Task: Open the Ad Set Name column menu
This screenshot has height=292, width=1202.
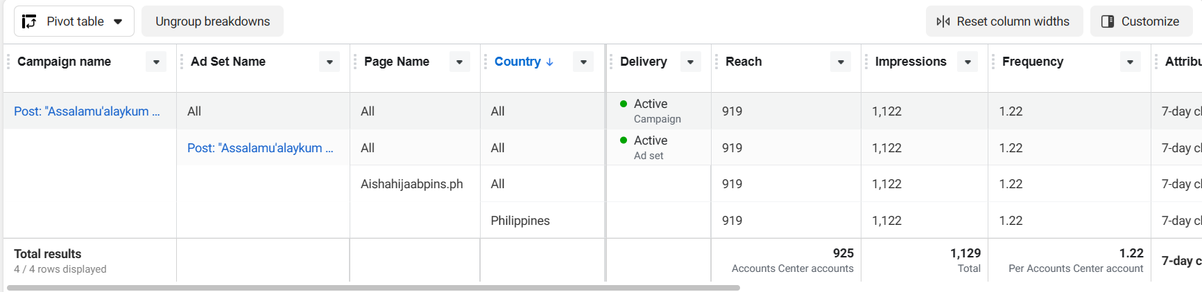Action: 329,62
